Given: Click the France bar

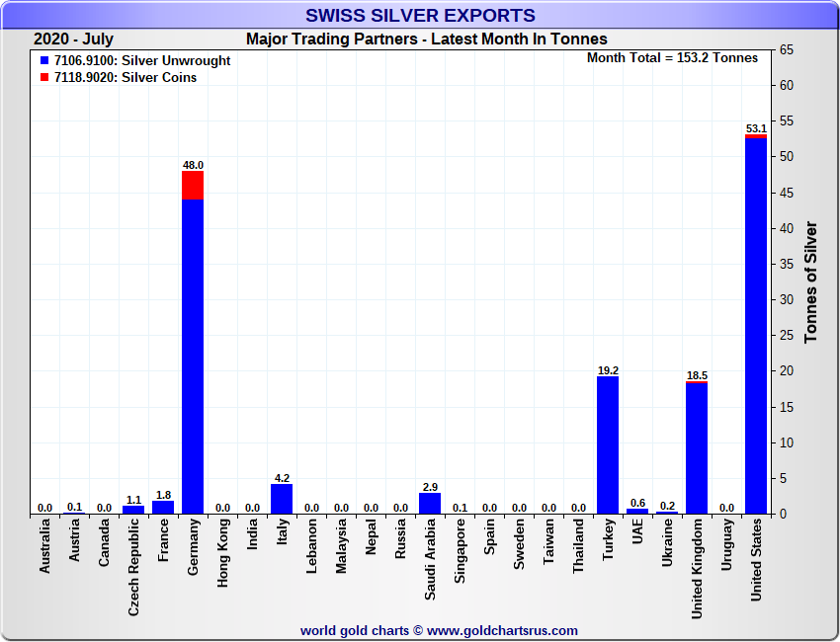Looking at the screenshot, I should (x=163, y=508).
